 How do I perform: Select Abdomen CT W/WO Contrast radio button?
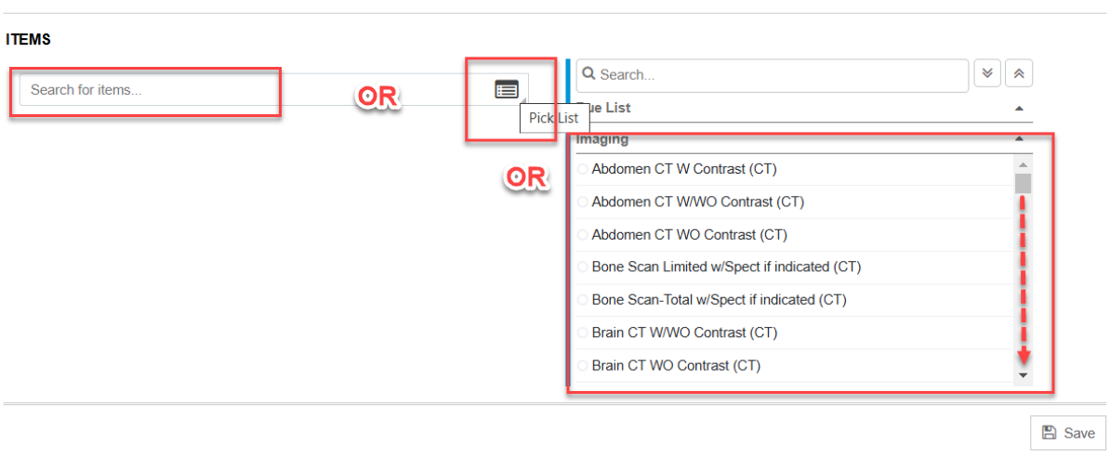[x=583, y=202]
